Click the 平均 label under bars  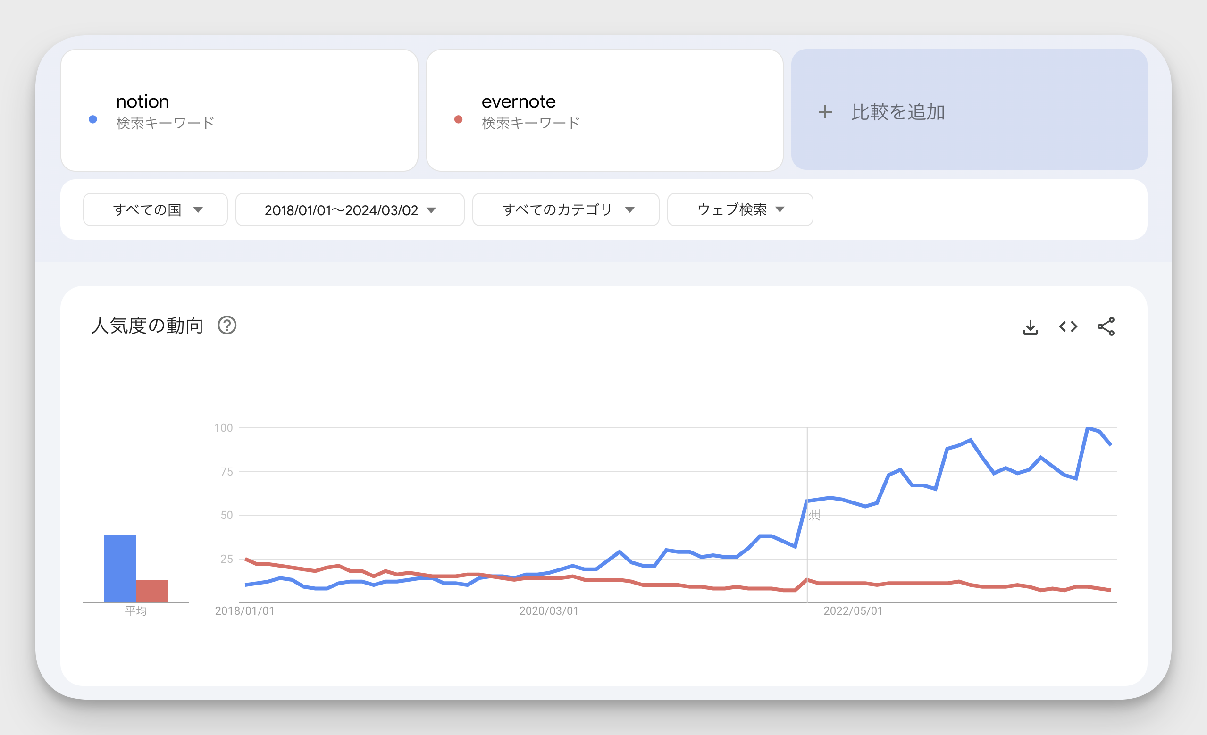click(136, 610)
